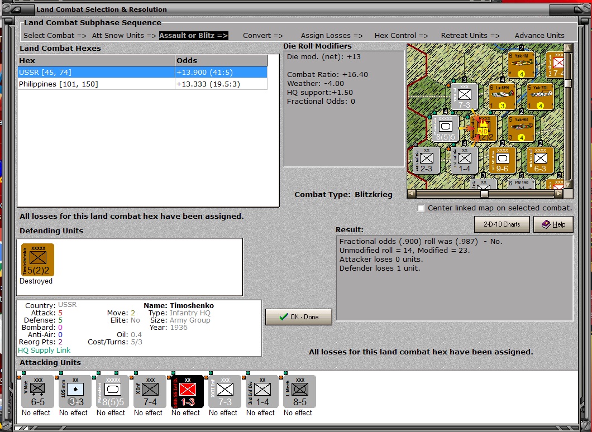Select the 14th SS Inf Div 1-3 unit

[x=187, y=392]
